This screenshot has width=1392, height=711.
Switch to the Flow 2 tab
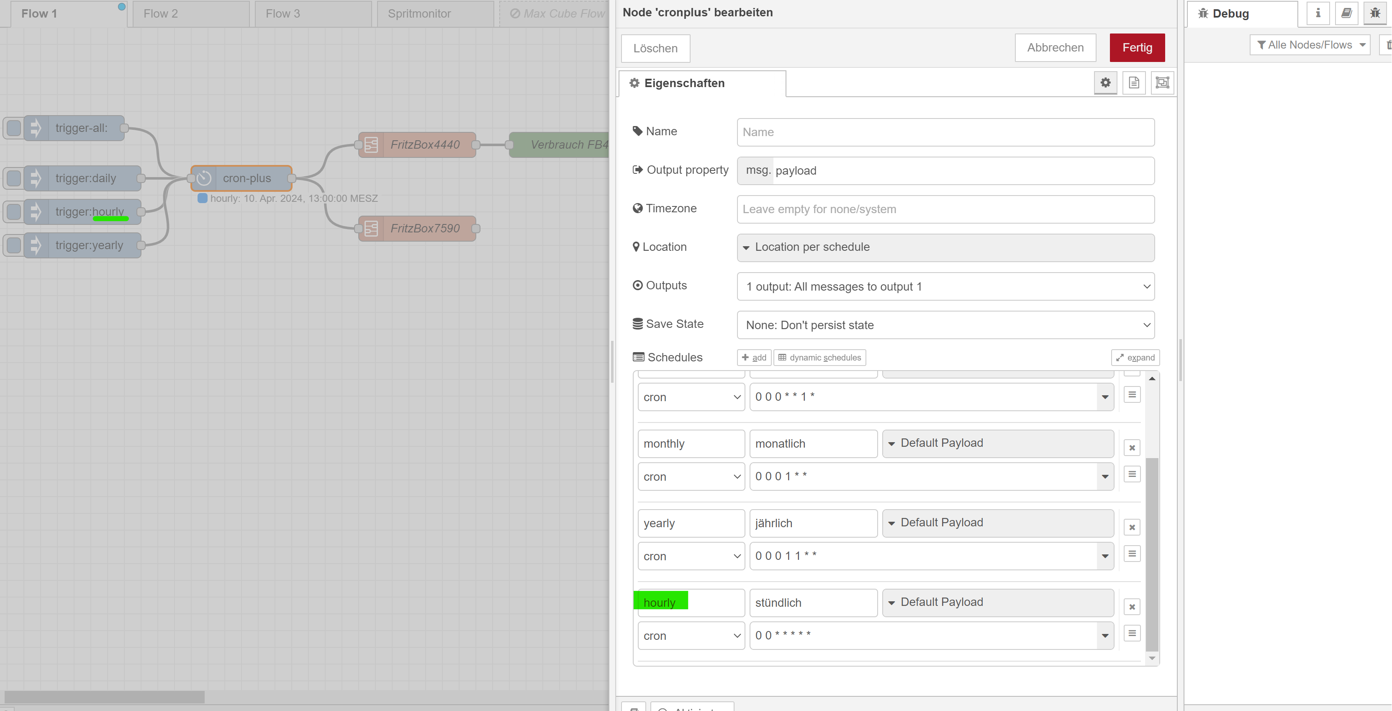pos(161,13)
